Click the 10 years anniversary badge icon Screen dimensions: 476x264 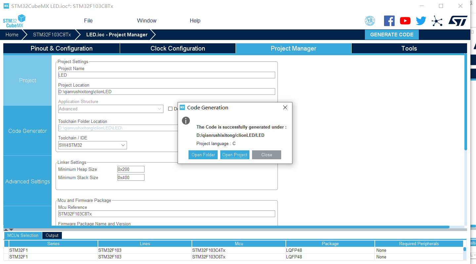tap(369, 21)
